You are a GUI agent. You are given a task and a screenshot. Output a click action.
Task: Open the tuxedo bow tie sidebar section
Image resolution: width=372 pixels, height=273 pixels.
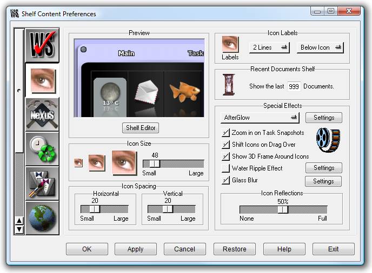42,183
